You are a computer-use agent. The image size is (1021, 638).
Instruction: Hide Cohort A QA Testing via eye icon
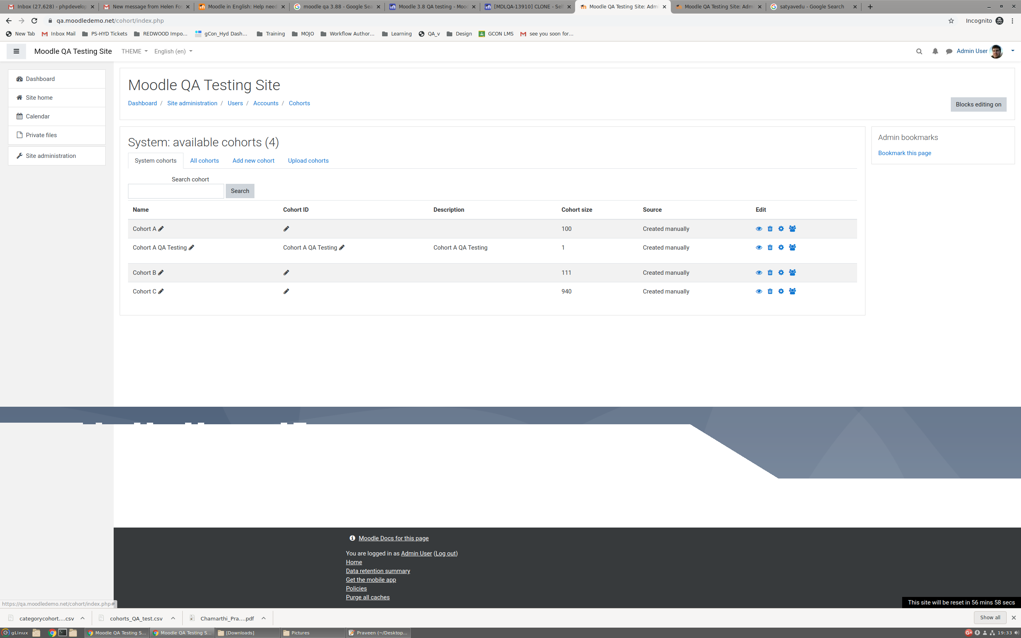point(759,248)
